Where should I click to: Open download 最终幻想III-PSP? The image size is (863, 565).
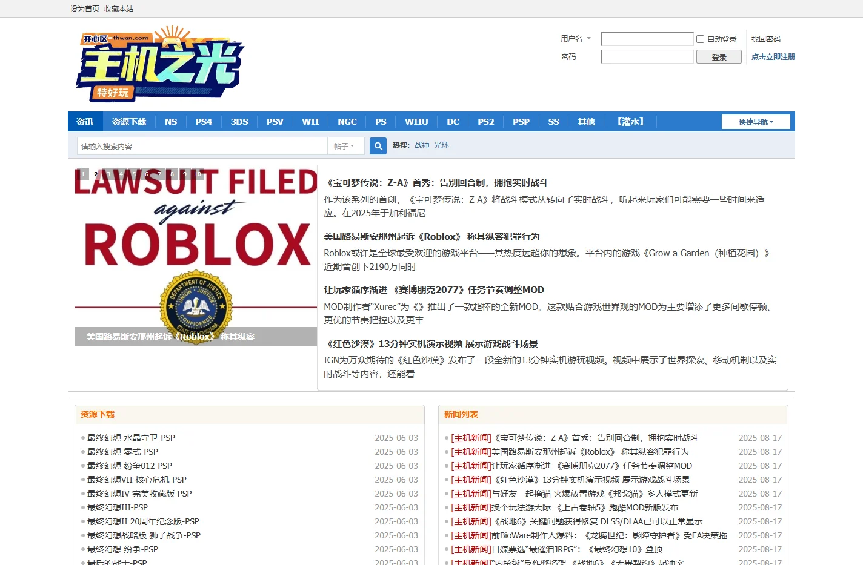(118, 507)
